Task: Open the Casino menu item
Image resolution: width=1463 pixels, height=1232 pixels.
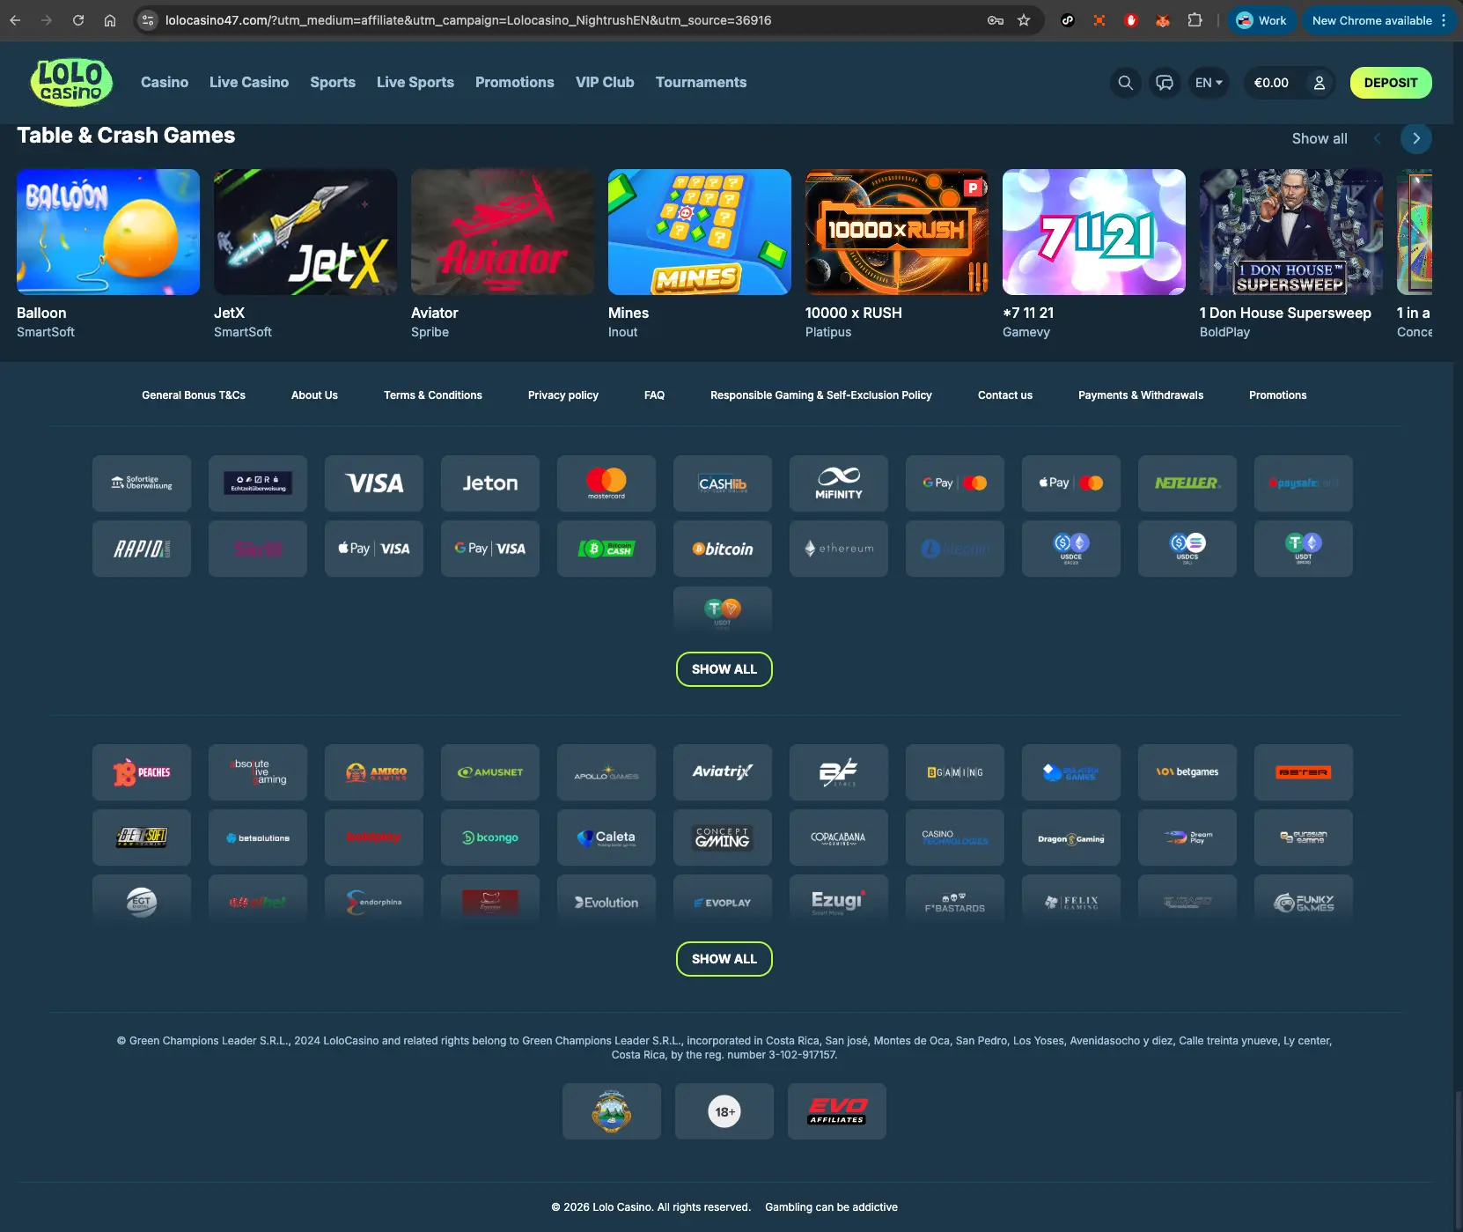Action: 165,82
